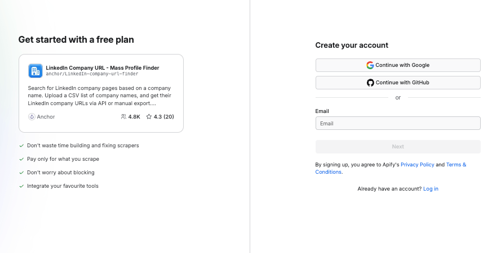Click checkmark beside "Pay only for what you scrape"

(21, 159)
